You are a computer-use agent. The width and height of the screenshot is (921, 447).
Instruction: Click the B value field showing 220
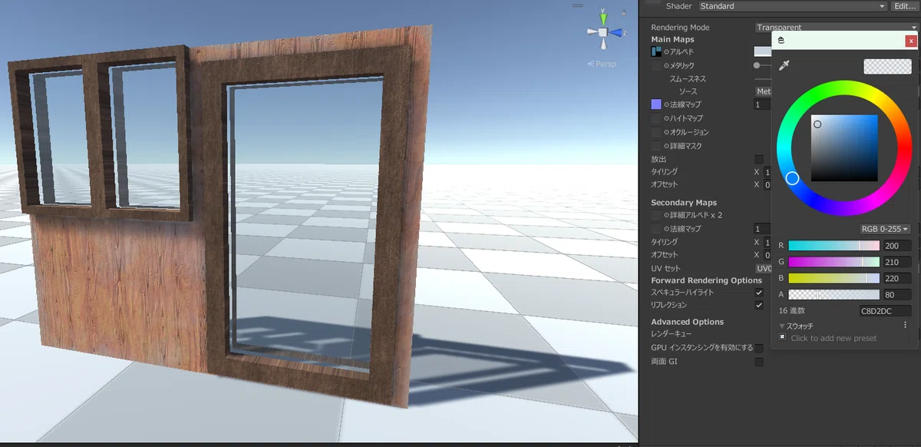(896, 278)
